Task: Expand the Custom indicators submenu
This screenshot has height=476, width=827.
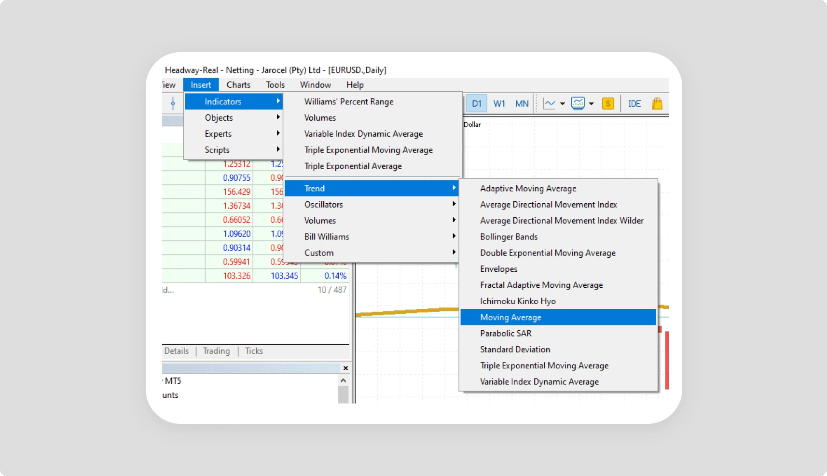Action: 372,252
